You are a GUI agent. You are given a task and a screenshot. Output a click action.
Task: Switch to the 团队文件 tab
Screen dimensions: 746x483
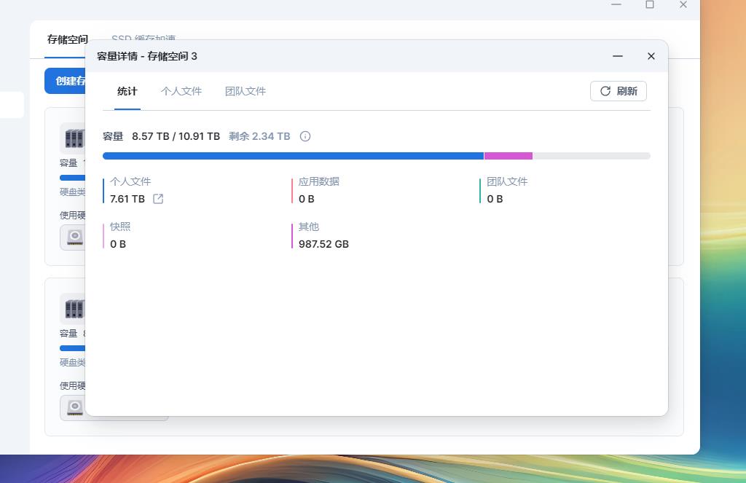click(x=246, y=91)
